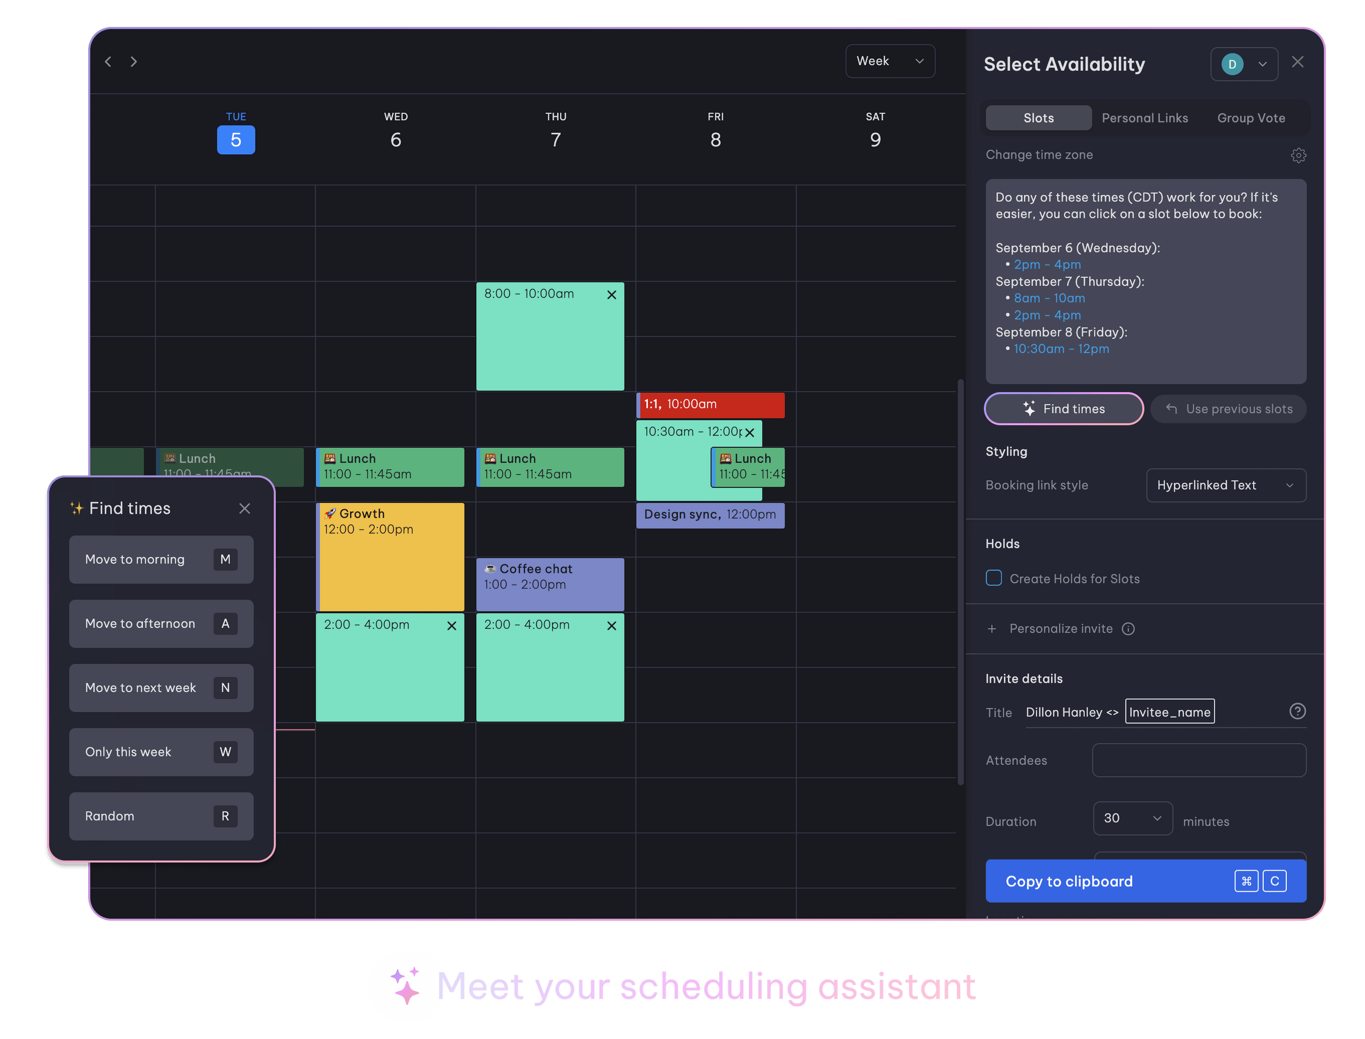The height and width of the screenshot is (1039, 1365).
Task: Remove Friday 10:30am - 12:00pm slot
Action: (x=750, y=432)
